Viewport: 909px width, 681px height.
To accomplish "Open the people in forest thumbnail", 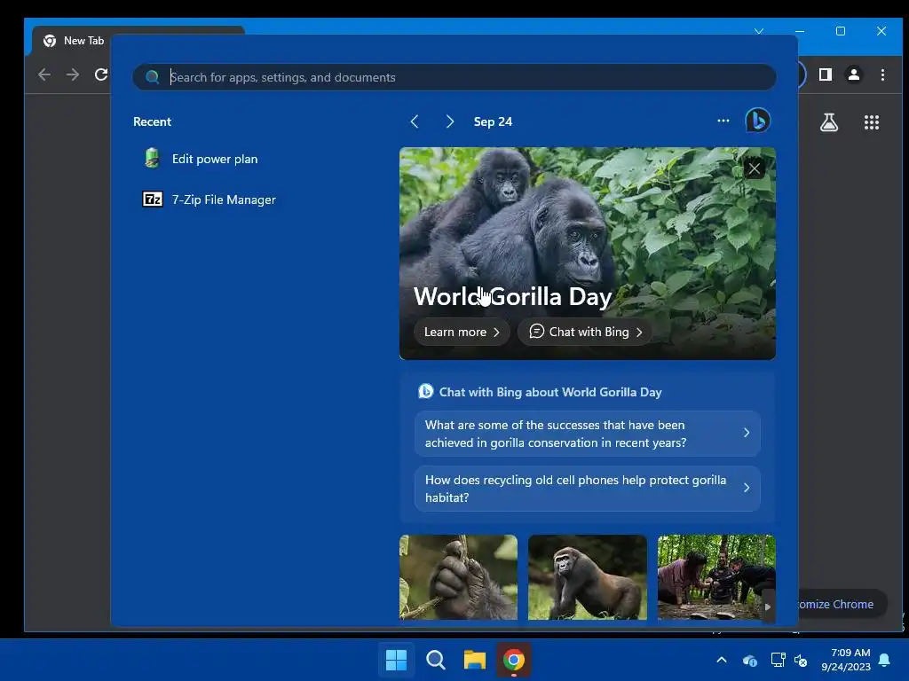I will [x=716, y=577].
